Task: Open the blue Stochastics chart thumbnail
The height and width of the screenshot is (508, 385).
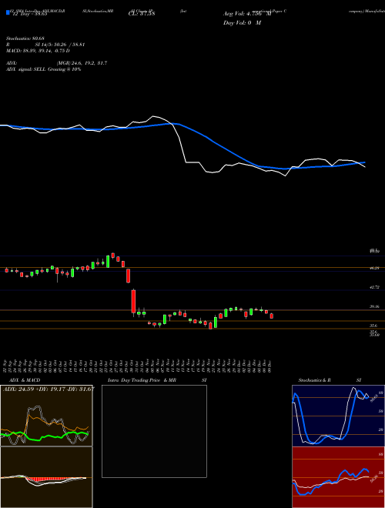Action: [338, 416]
